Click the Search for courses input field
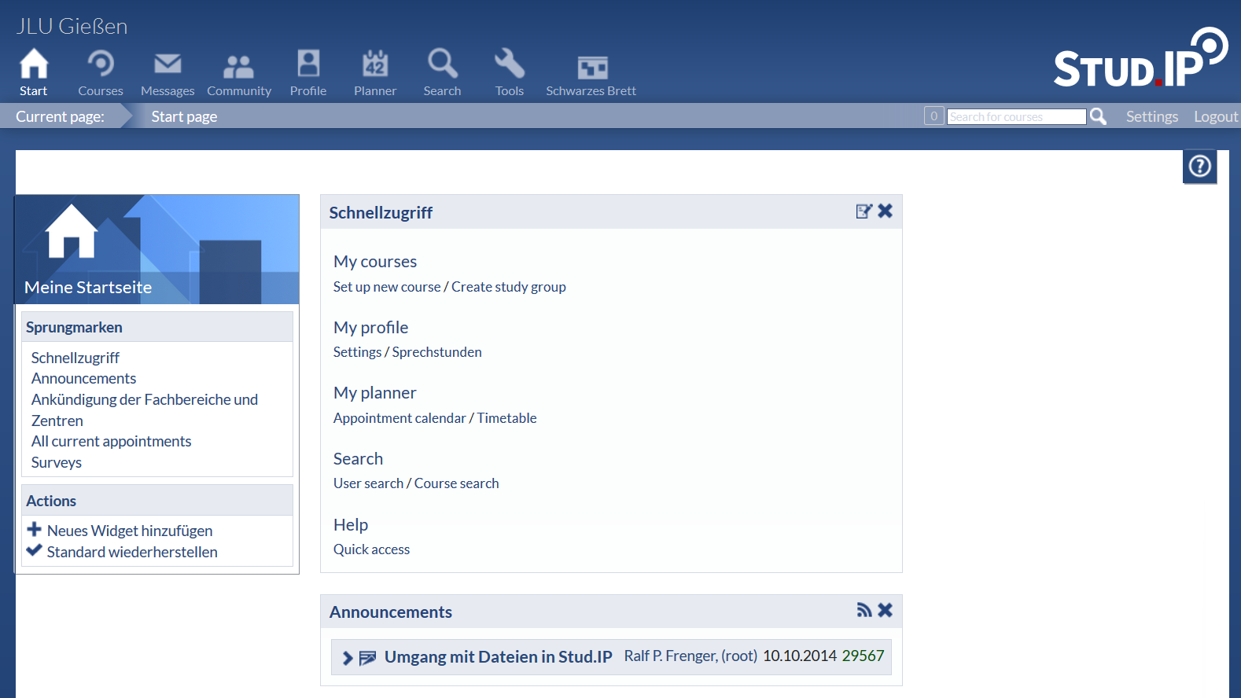Image resolution: width=1241 pixels, height=698 pixels. point(1015,117)
